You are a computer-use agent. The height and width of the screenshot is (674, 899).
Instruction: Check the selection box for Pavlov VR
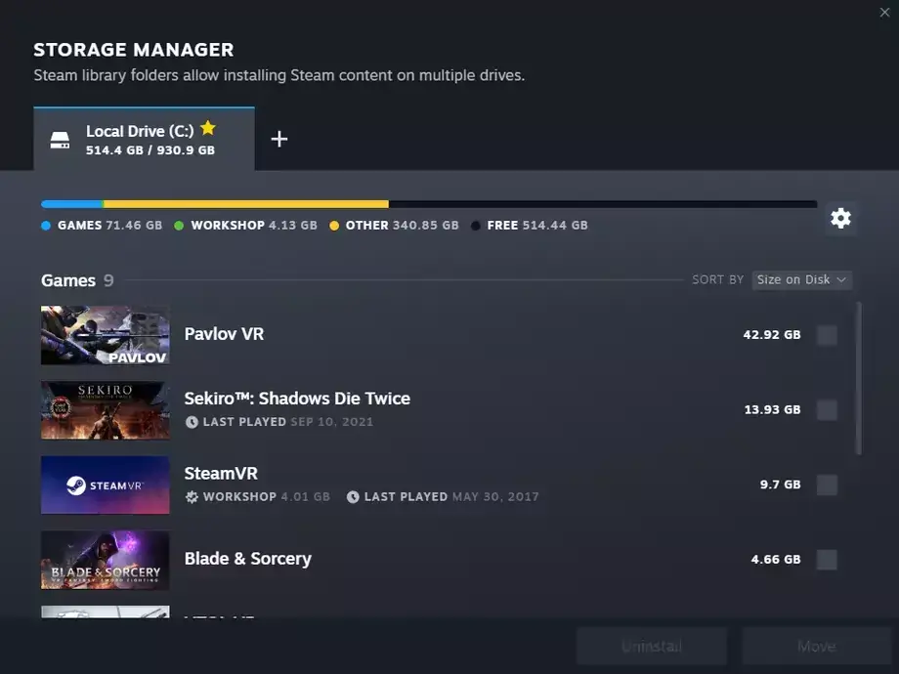826,335
